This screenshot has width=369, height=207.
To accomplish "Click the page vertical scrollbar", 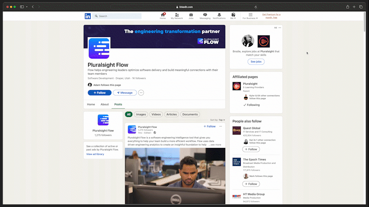I will click(365, 21).
